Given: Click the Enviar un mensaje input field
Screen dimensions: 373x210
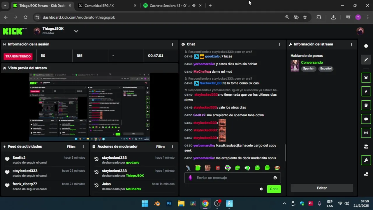Looking at the screenshot, I should click(233, 178).
